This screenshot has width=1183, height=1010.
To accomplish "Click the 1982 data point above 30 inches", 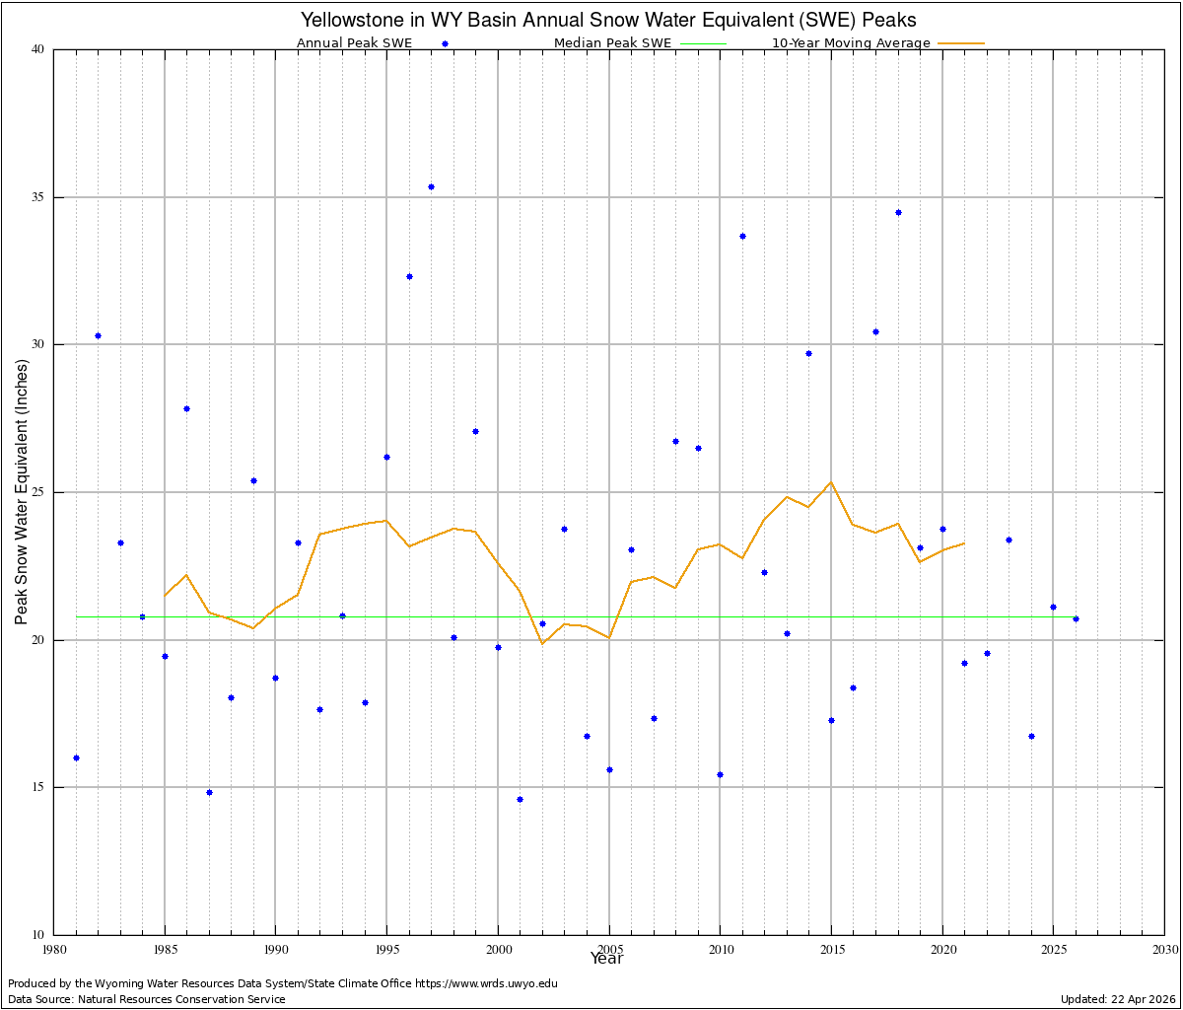I will pos(98,335).
